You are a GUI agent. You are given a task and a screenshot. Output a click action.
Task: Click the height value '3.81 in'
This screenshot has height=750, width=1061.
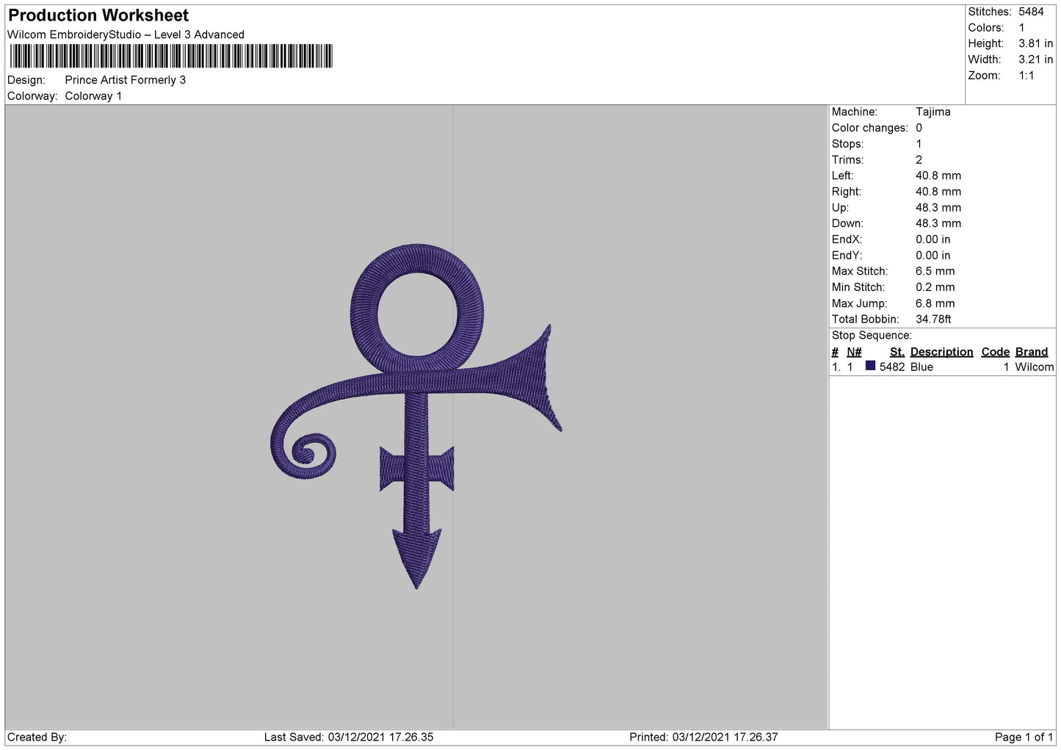(1035, 43)
